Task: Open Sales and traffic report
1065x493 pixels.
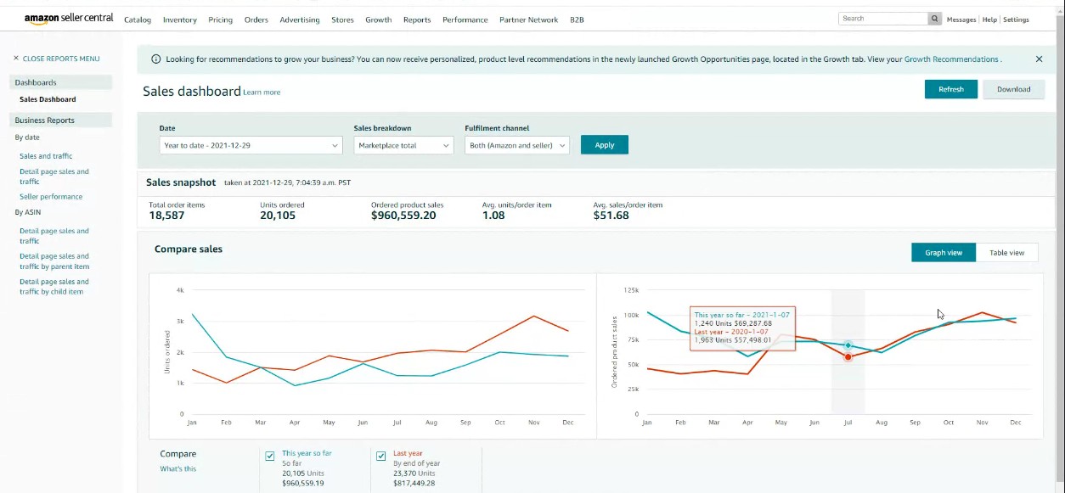Action: pyautogui.click(x=46, y=156)
